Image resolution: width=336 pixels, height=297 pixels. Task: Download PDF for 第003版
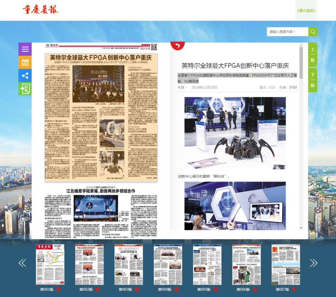(137, 289)
